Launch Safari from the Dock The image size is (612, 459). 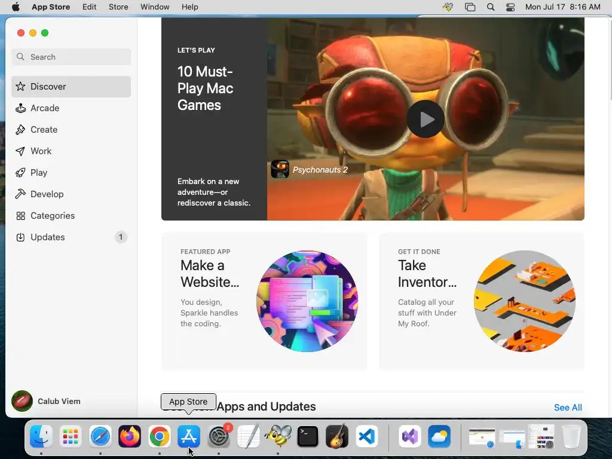pyautogui.click(x=100, y=436)
